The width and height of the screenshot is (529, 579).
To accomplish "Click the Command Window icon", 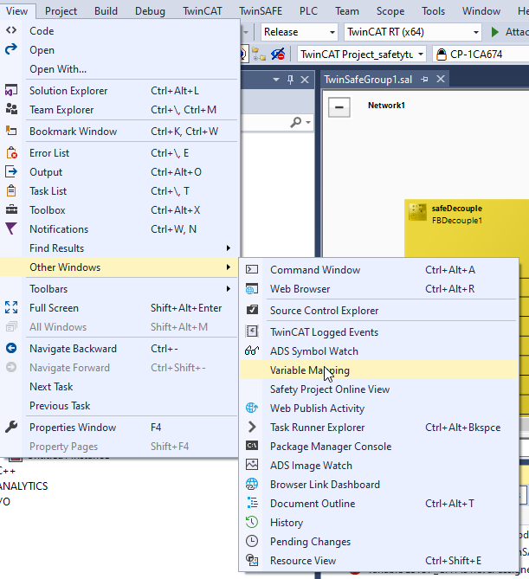I will tap(252, 269).
